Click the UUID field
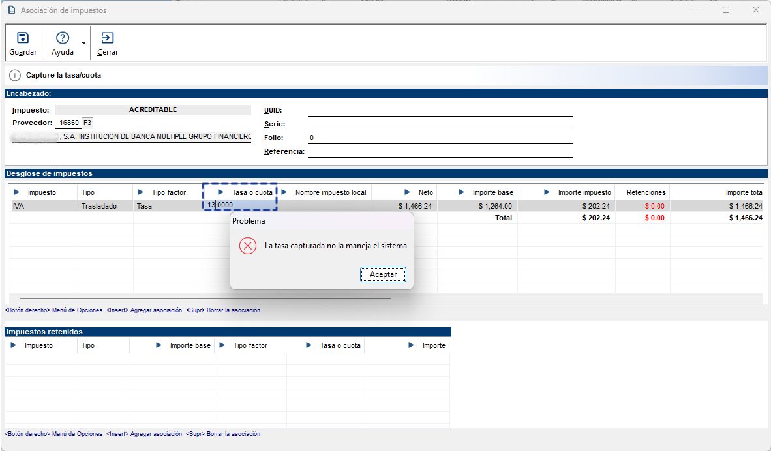Viewport: 771px width, 451px height. tap(440, 110)
